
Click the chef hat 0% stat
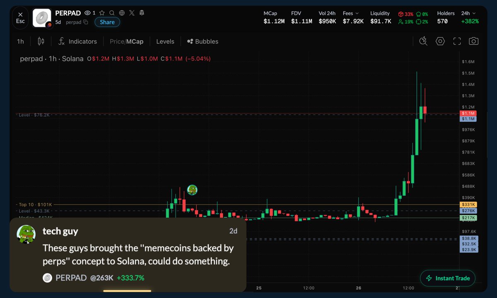[x=422, y=14]
